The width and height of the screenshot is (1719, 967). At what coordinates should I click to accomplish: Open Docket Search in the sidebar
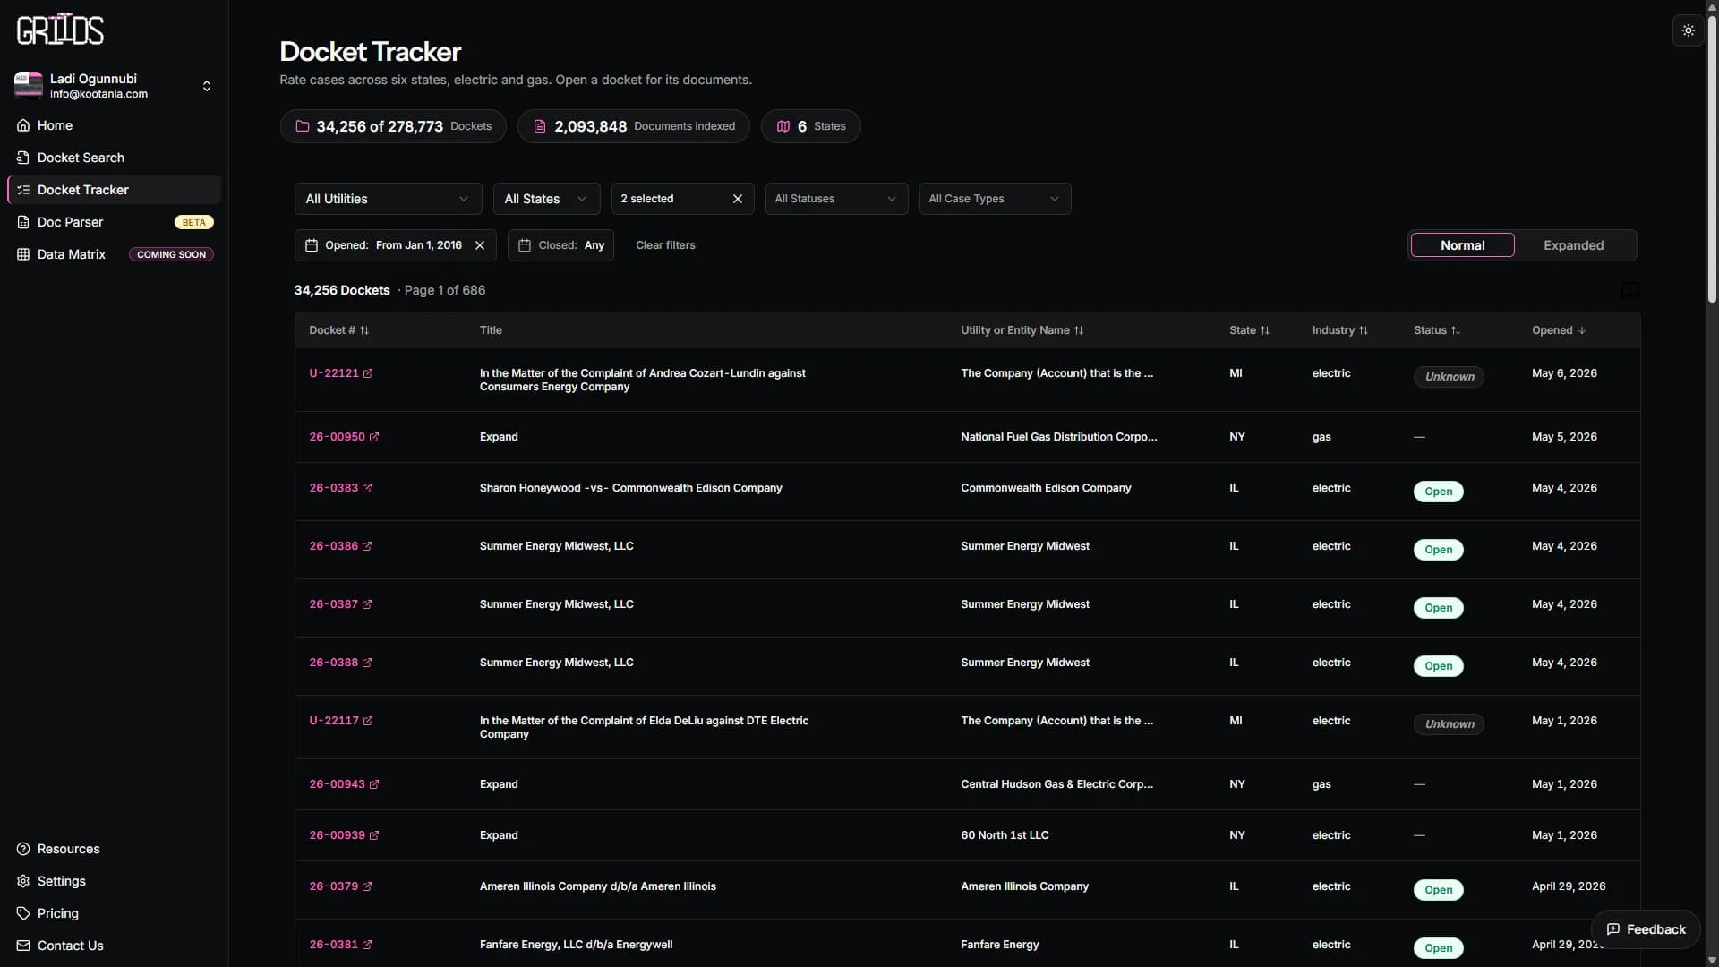click(x=114, y=158)
